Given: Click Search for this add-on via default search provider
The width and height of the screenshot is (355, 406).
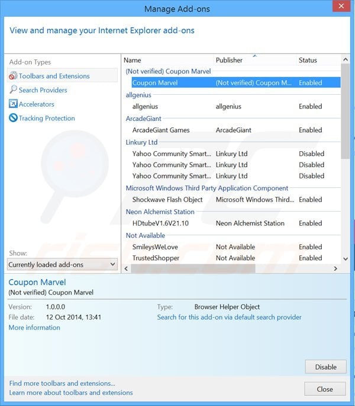Looking at the screenshot, I should 229,317.
